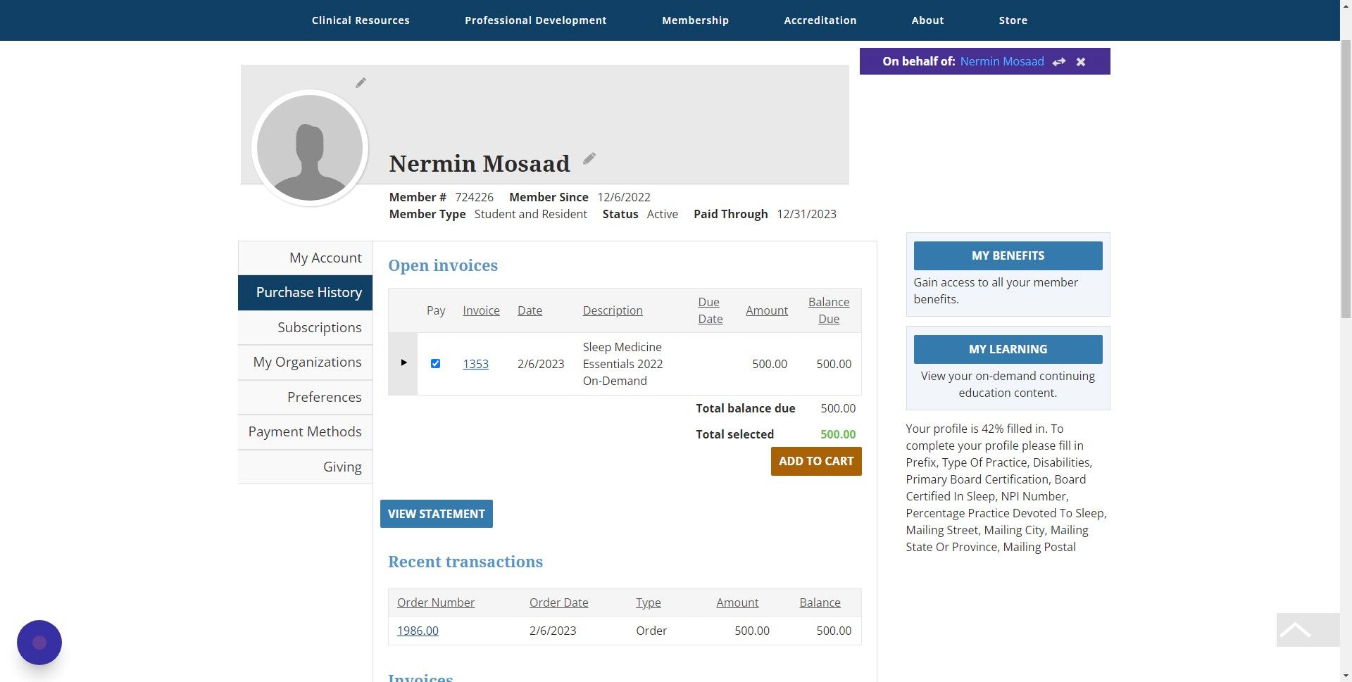
Task: Sort open invoices by Due Date column
Action: (x=710, y=310)
